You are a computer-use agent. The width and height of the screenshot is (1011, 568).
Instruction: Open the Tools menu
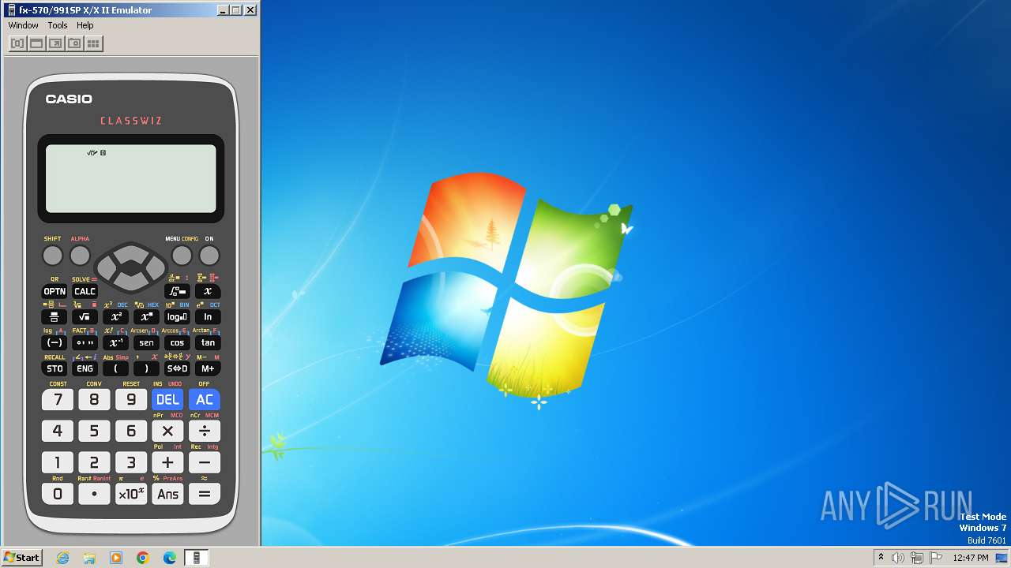tap(58, 25)
